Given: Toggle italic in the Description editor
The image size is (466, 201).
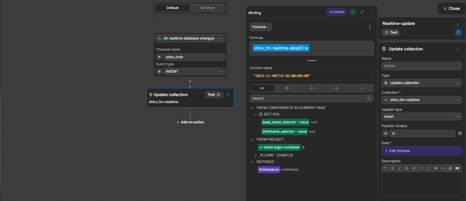Looking at the screenshot, I should click(x=399, y=168).
